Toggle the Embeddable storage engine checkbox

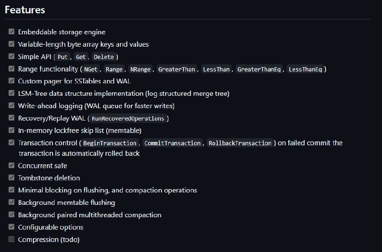pyautogui.click(x=11, y=31)
